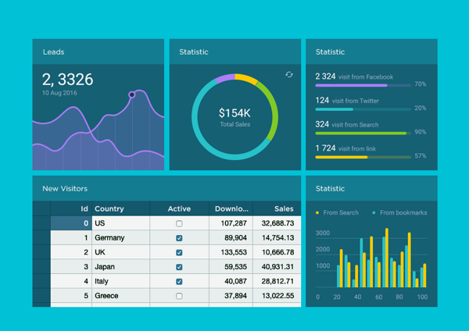
Task: Click the Twitter visits progress bar
Action: click(x=363, y=109)
